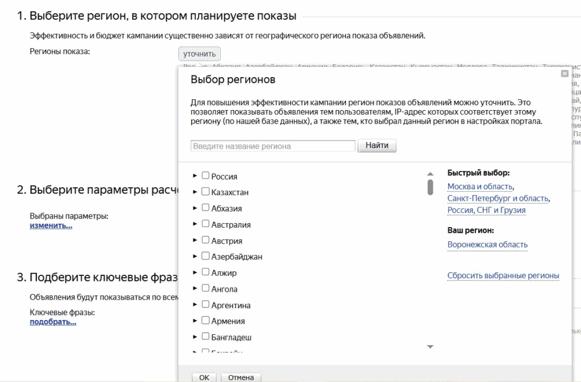
Task: Expand the Россия region tree
Action: (x=195, y=175)
